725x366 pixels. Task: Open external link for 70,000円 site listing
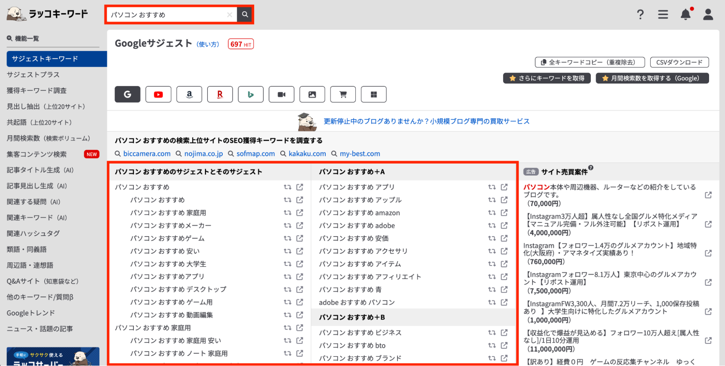click(x=708, y=195)
